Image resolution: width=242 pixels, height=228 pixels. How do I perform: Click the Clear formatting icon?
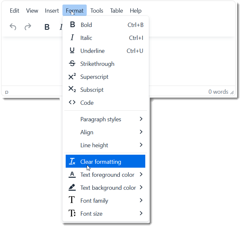[x=72, y=161]
